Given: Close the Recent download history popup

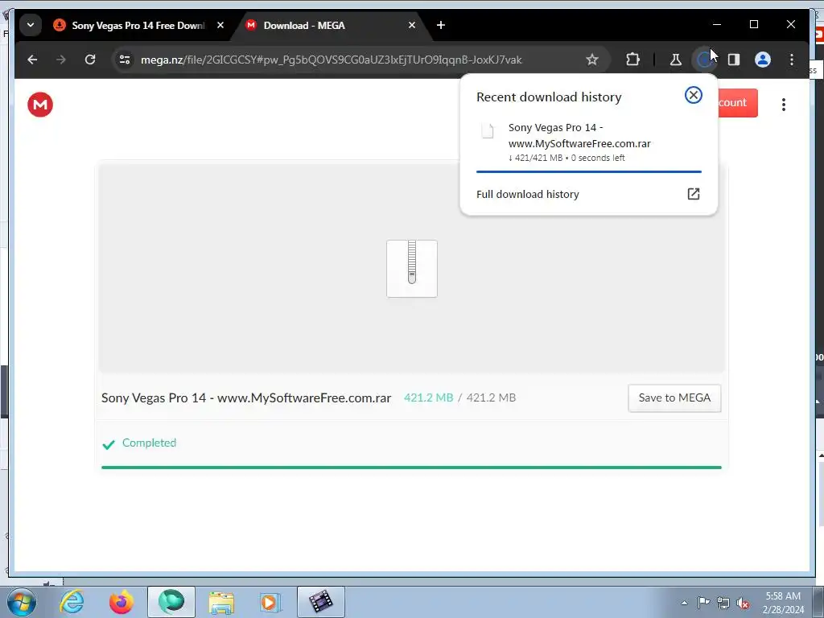Looking at the screenshot, I should point(693,95).
